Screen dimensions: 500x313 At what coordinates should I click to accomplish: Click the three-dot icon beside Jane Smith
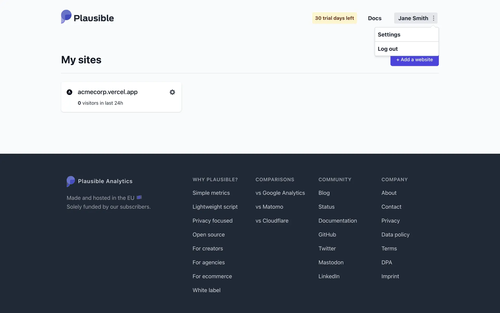click(433, 18)
